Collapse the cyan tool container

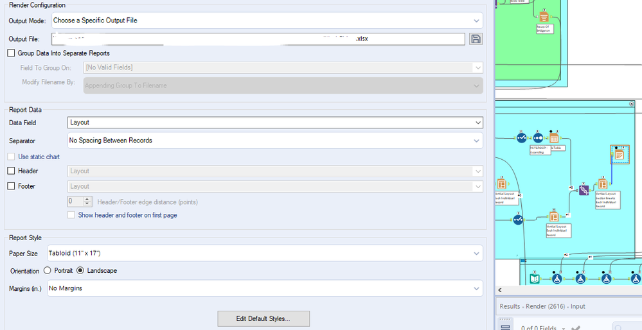point(632,103)
